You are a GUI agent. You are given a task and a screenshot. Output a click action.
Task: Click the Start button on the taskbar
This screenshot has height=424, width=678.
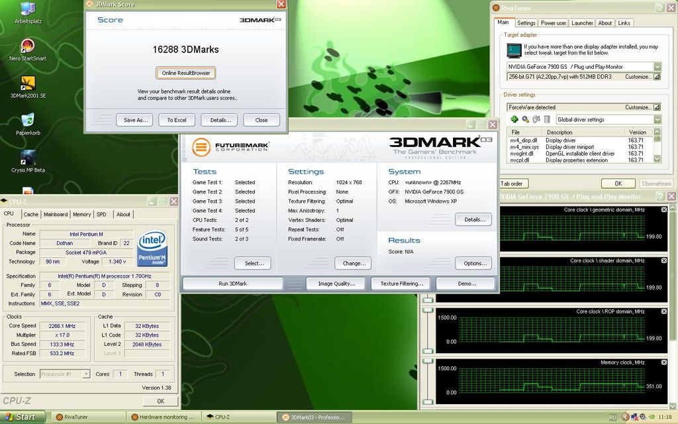pos(23,417)
